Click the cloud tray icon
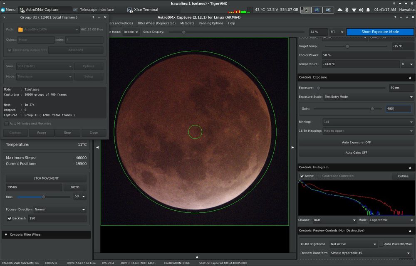Screen dimensions: 416x266 pyautogui.click(x=340, y=10)
